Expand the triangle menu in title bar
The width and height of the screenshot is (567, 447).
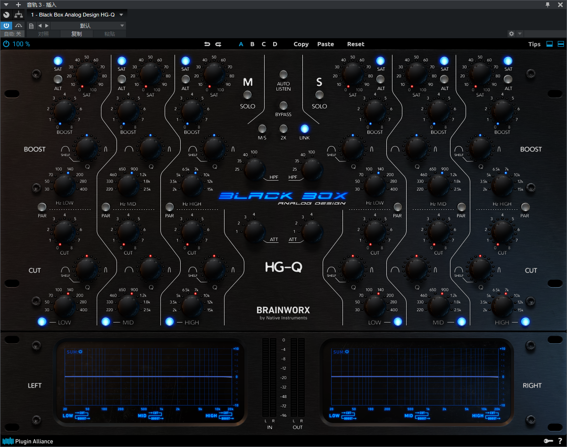point(6,4)
